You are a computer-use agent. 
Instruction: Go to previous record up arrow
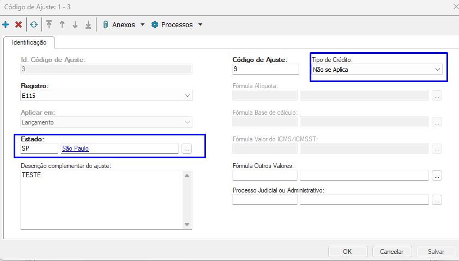(x=62, y=24)
